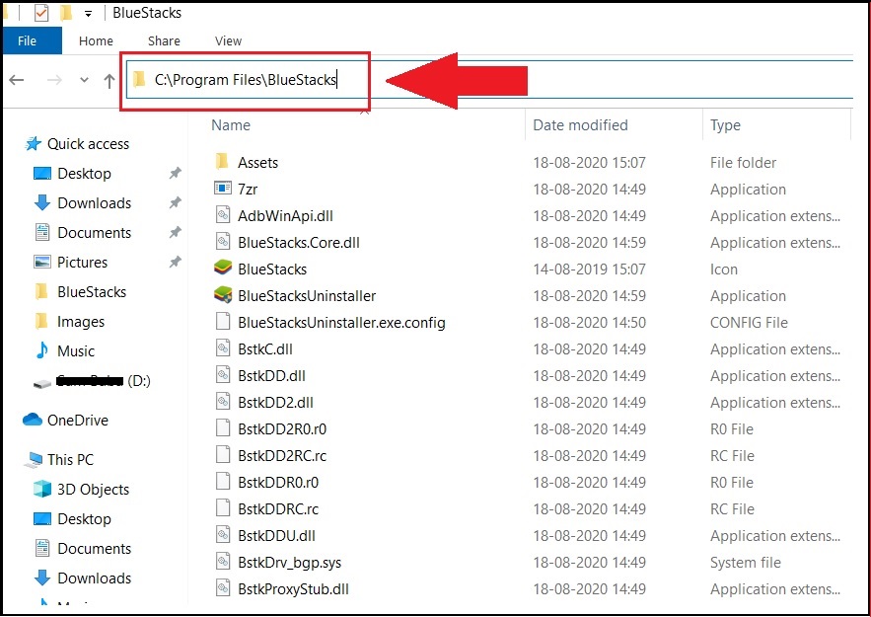871x617 pixels.
Task: Click the pin icon beside Desktop
Action: 175,173
